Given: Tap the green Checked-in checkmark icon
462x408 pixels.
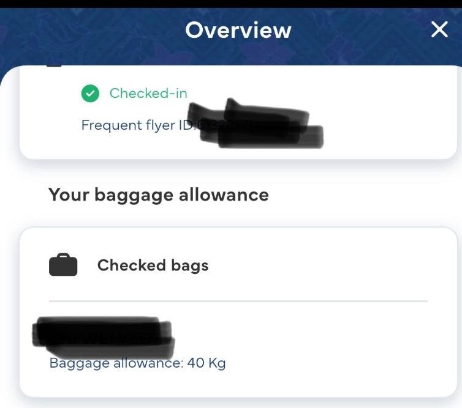Looking at the screenshot, I should coord(90,94).
